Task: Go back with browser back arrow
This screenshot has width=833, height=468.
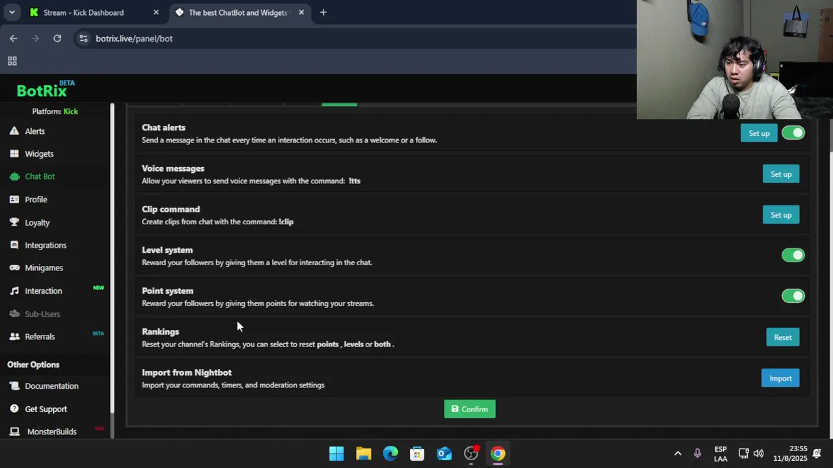Action: tap(14, 38)
